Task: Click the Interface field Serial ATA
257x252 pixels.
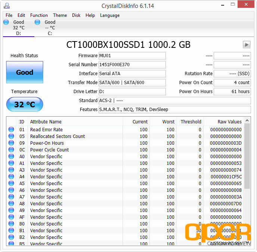Action: click(x=132, y=74)
